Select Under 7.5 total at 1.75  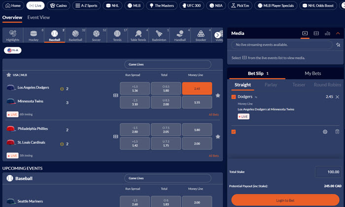point(166,144)
